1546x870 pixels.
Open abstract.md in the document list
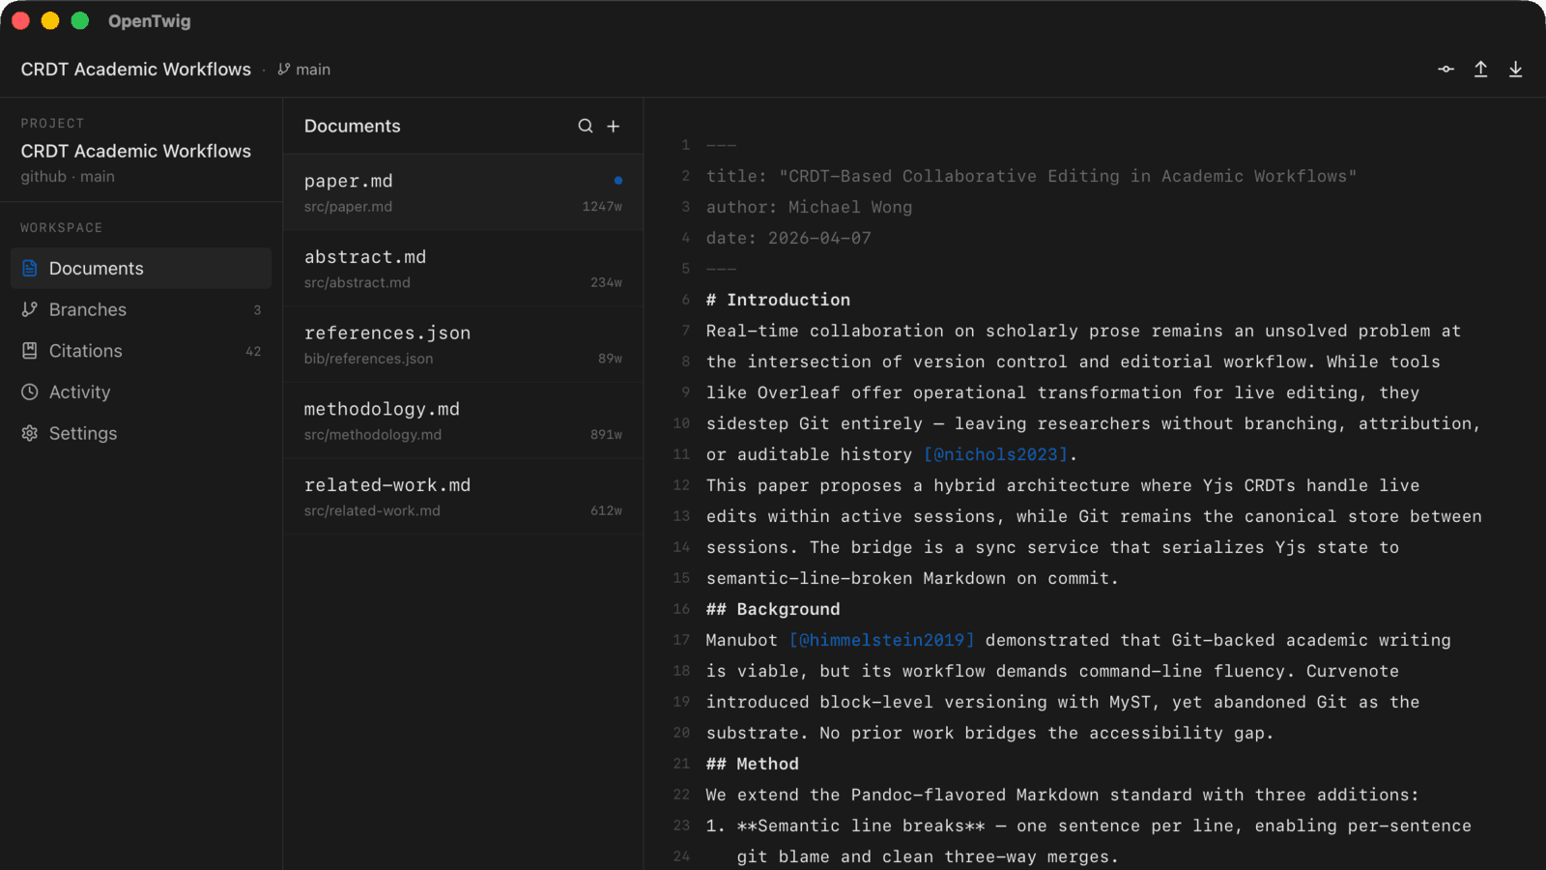[463, 269]
